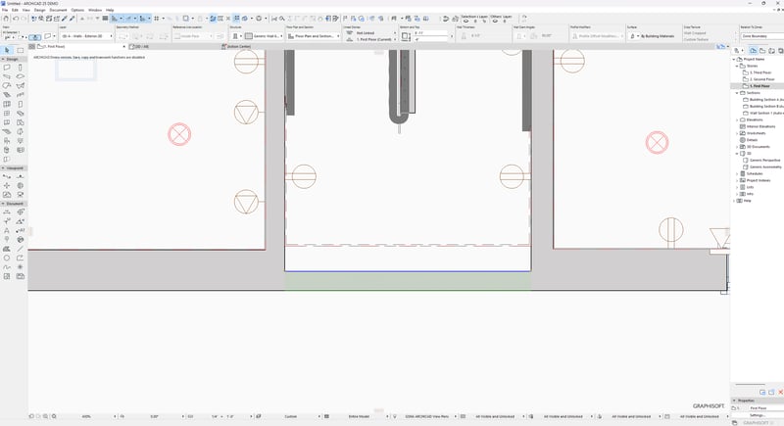
Task: Open the Floor Plan and Section dropdown
Action: pos(313,36)
